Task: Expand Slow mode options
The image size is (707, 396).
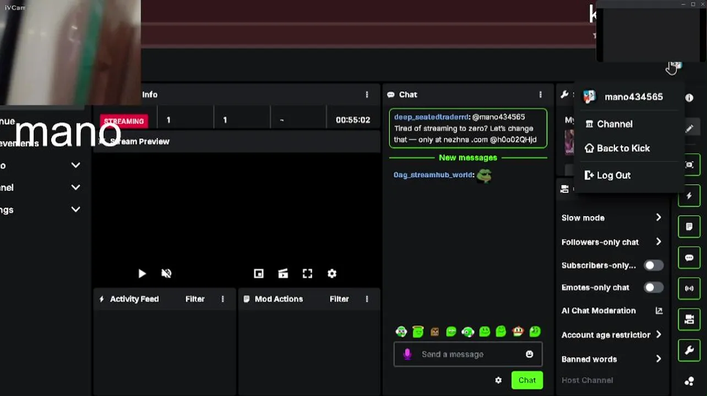Action: point(659,218)
